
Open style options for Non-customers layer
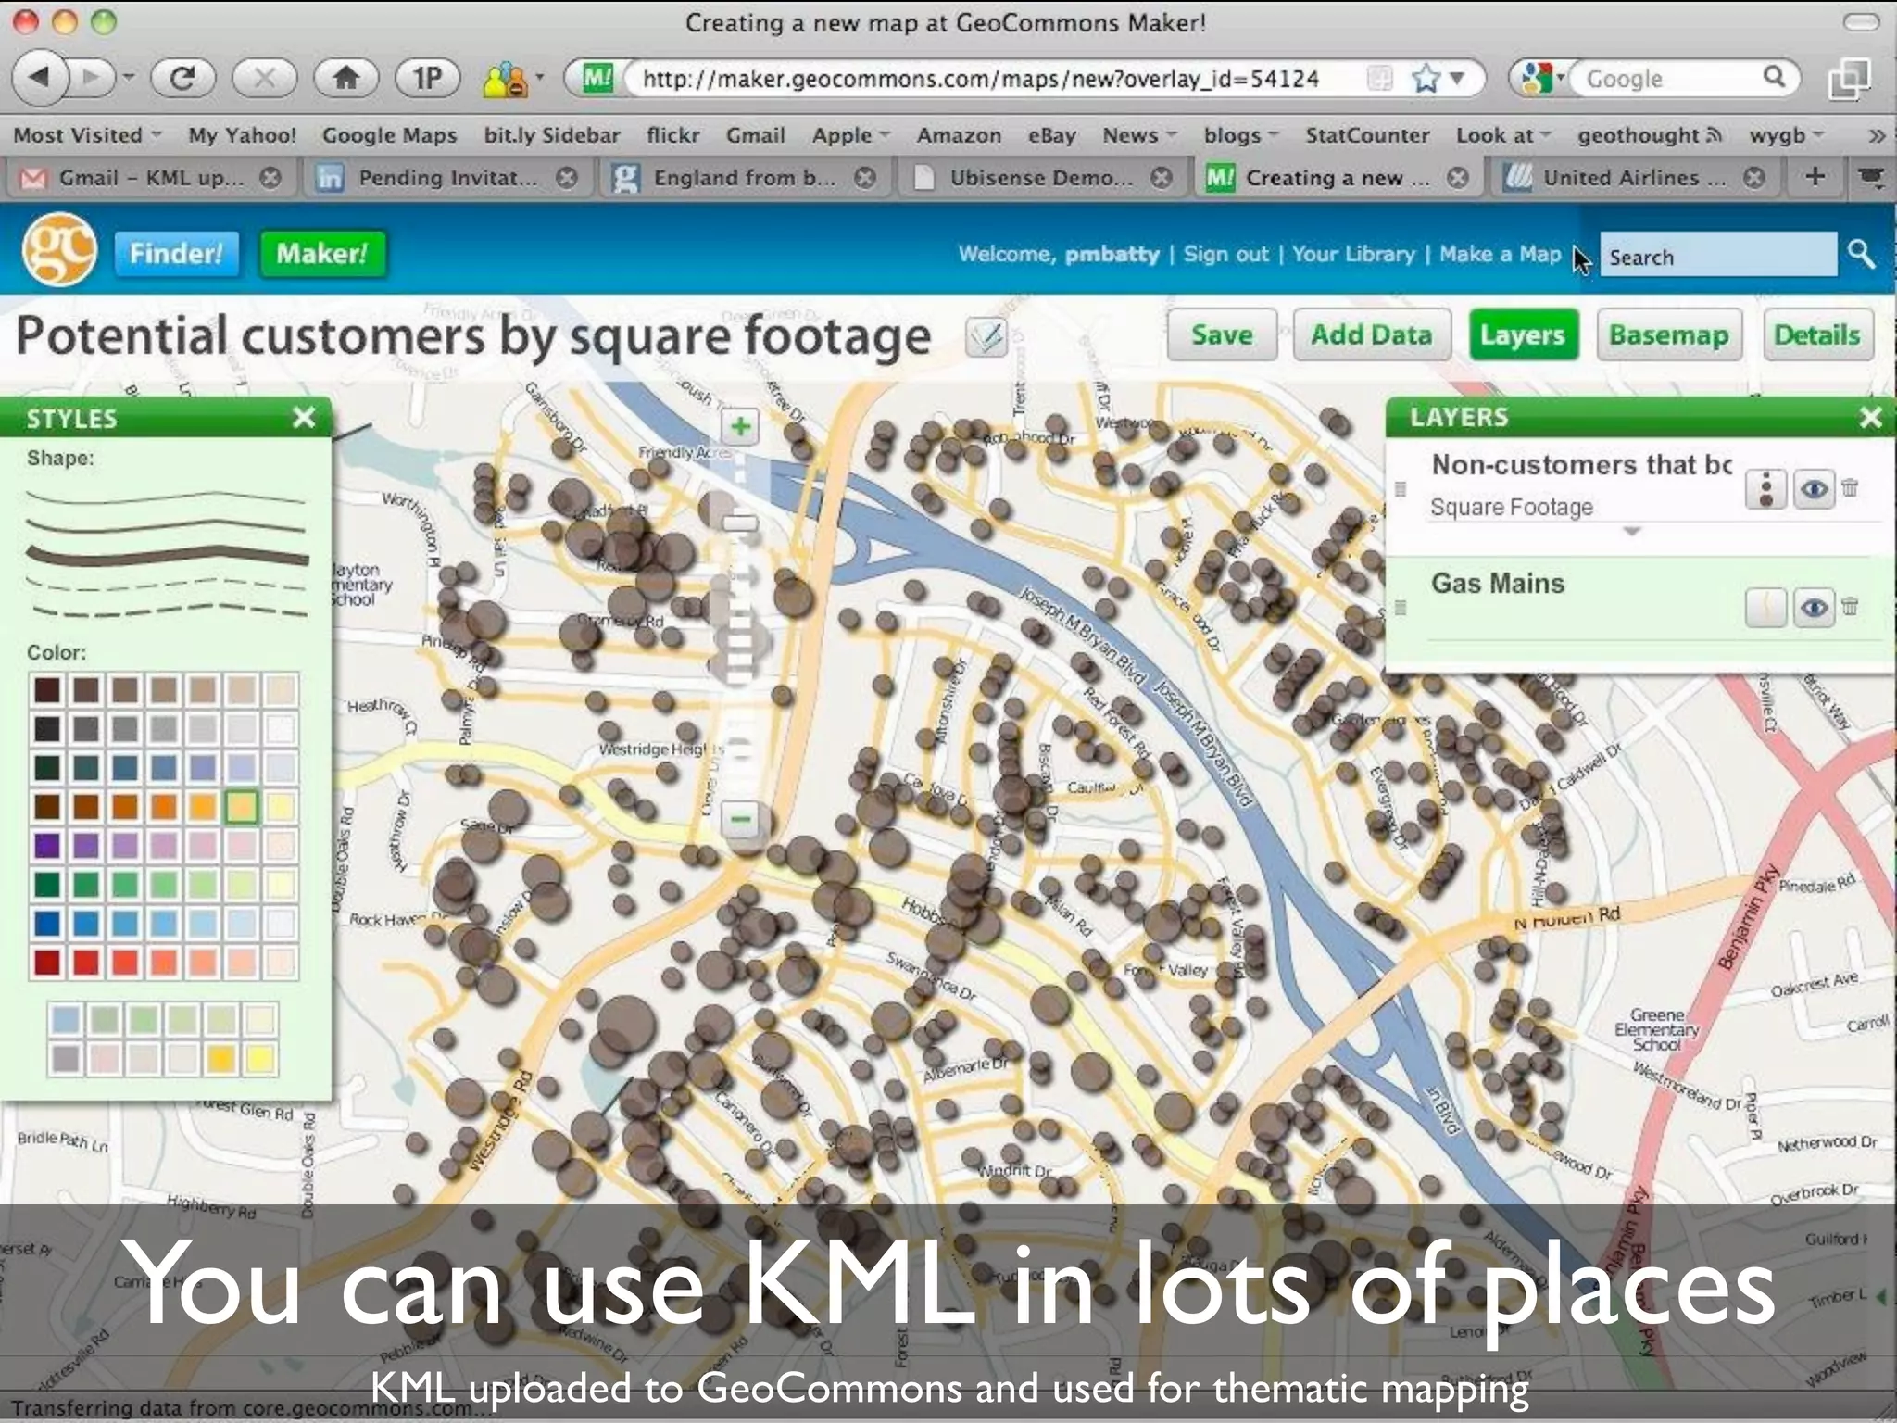pyautogui.click(x=1765, y=488)
